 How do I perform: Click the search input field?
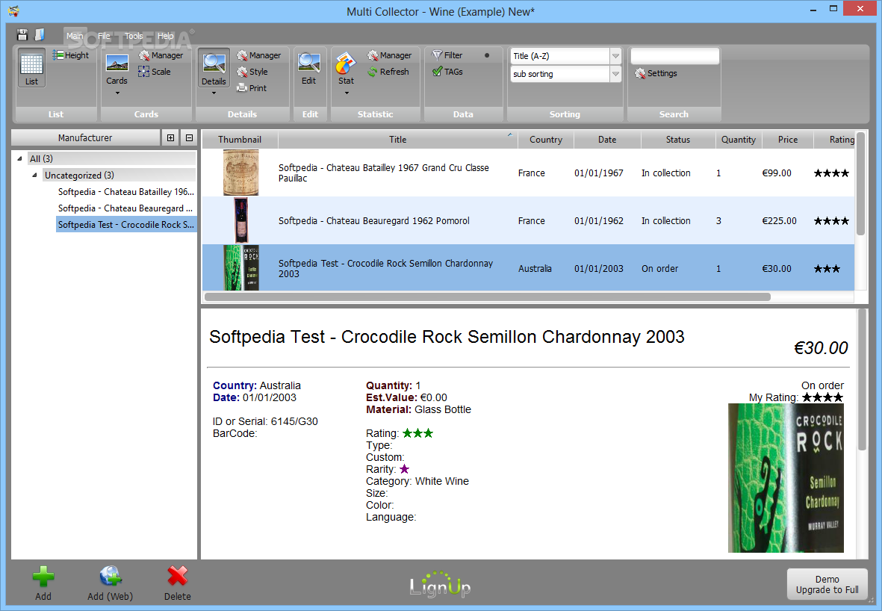(x=675, y=56)
